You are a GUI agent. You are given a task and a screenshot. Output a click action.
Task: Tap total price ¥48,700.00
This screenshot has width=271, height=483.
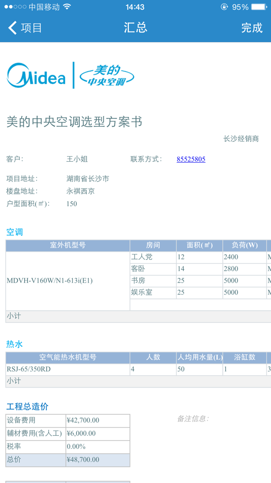click(x=98, y=460)
